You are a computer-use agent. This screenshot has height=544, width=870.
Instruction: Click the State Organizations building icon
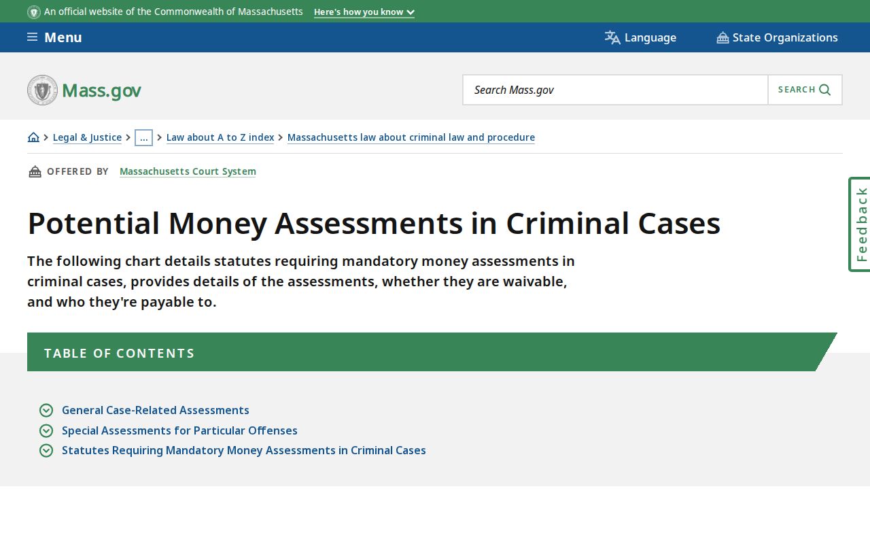click(723, 37)
